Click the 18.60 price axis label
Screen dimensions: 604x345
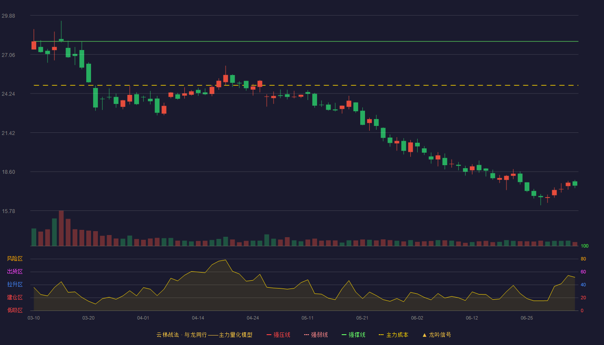click(x=8, y=172)
